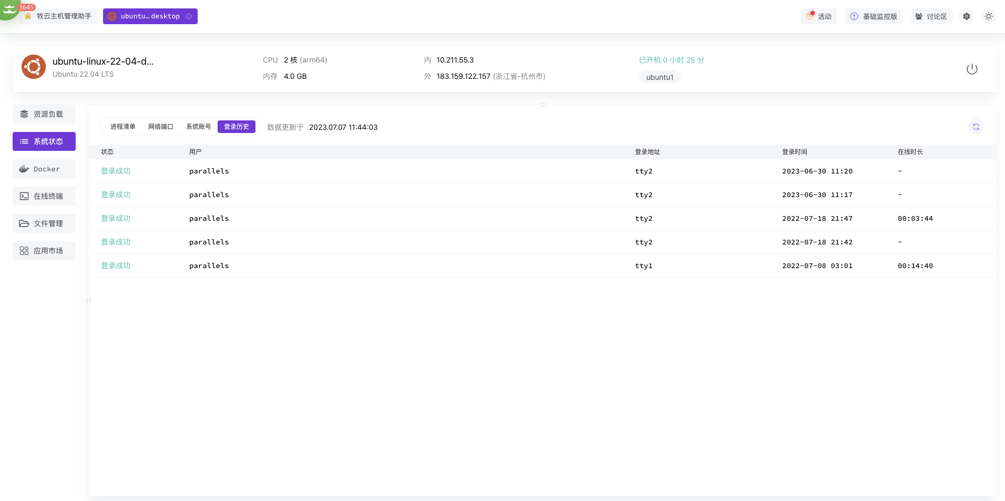
Task: Click 登录成功 in the 2023-06-30 11:17 row
Action: point(116,195)
